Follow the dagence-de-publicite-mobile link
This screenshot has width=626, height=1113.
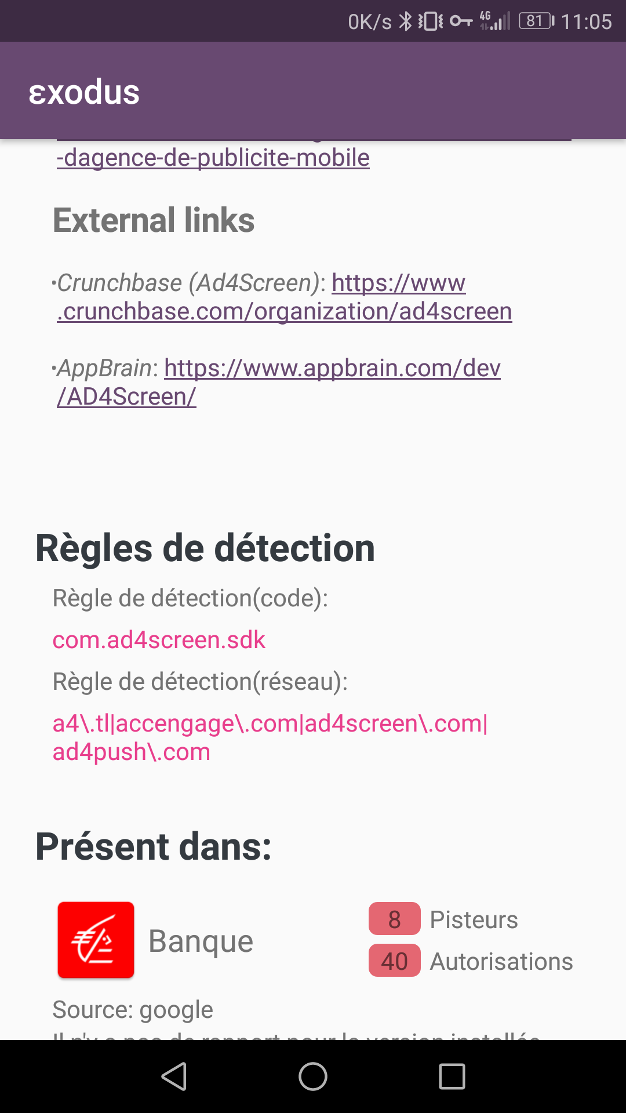[x=213, y=158]
